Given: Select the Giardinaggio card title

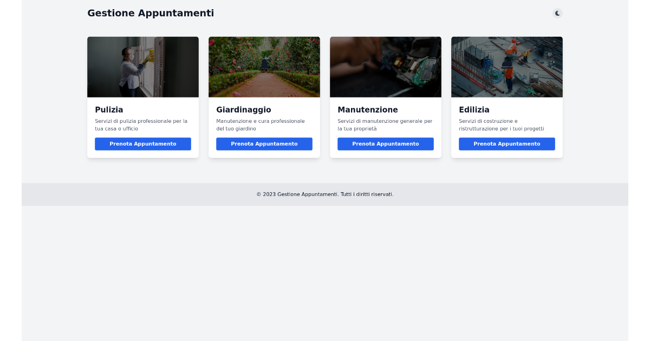Looking at the screenshot, I should [x=244, y=109].
